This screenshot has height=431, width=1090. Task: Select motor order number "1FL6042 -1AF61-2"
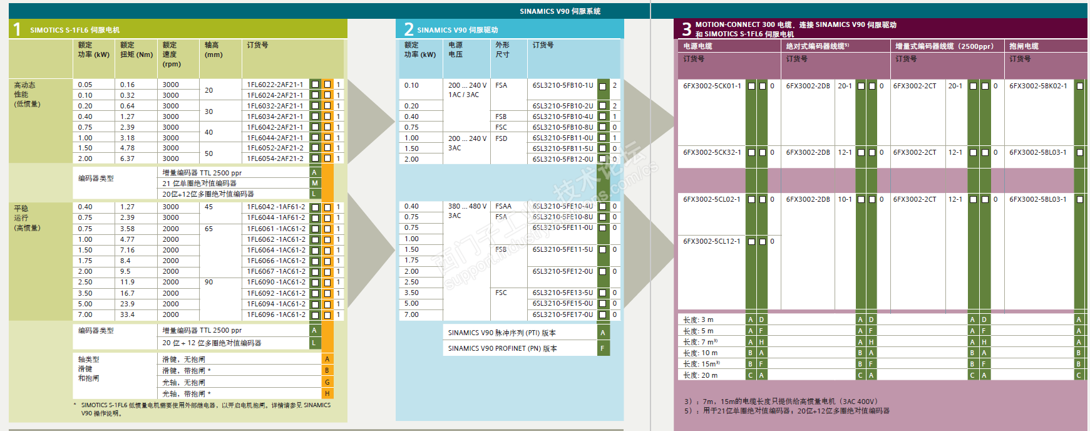click(276, 207)
